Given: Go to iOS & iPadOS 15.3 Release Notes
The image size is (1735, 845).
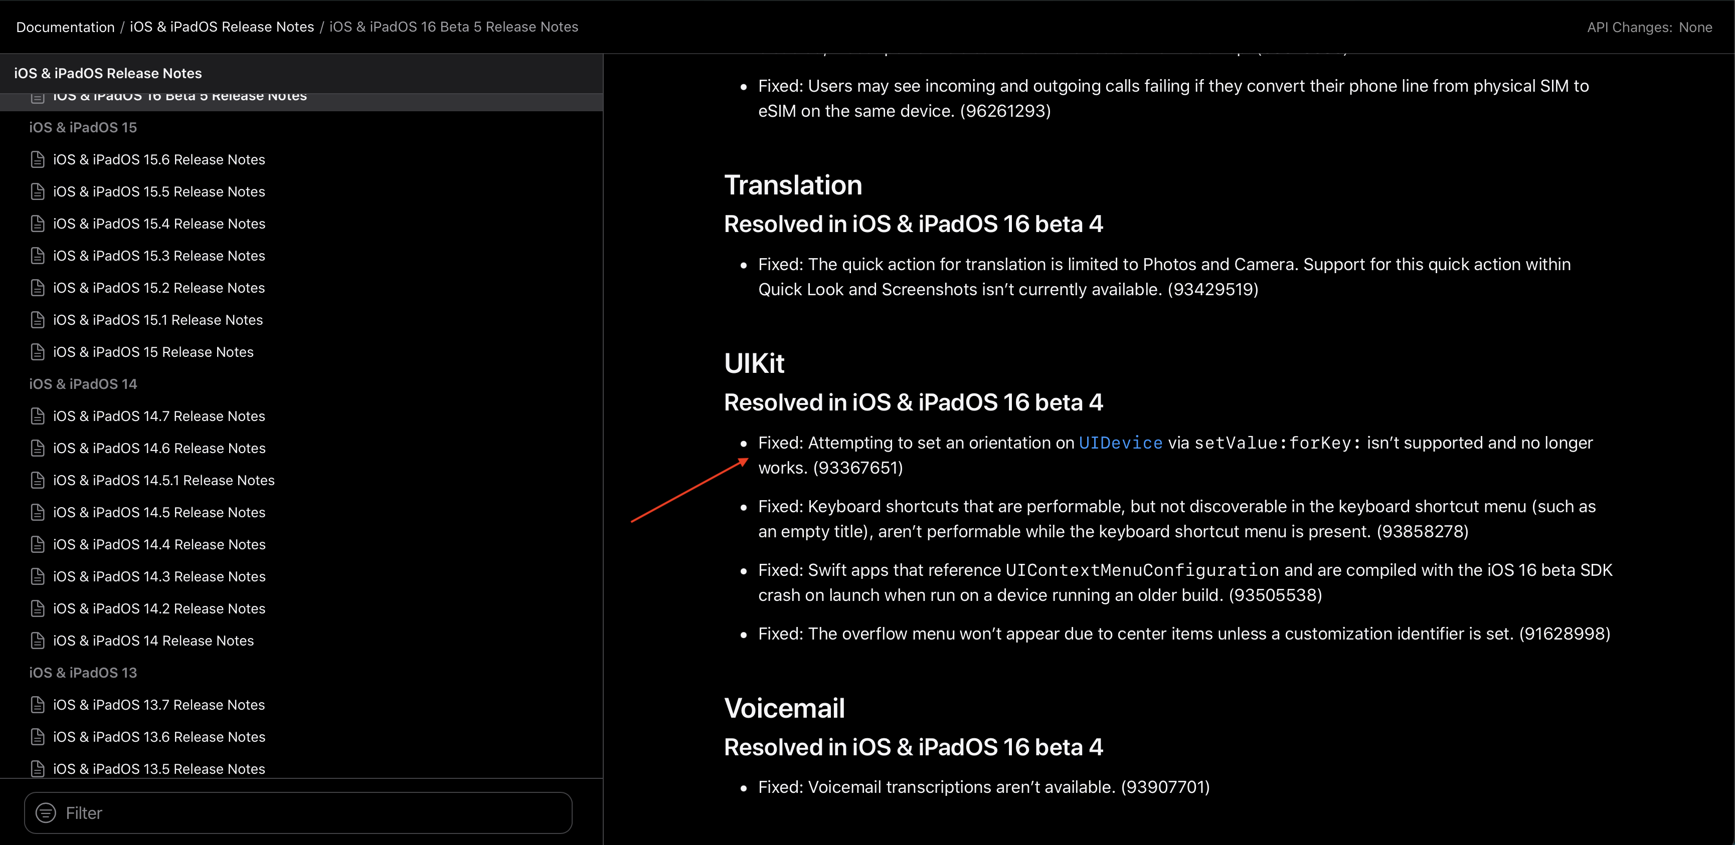Looking at the screenshot, I should point(159,256).
